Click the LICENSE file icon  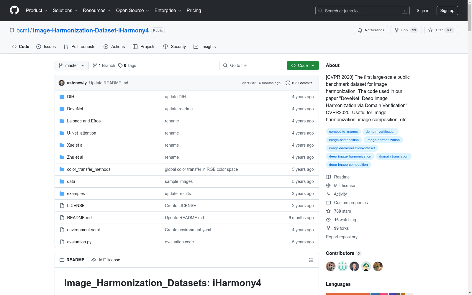point(62,206)
